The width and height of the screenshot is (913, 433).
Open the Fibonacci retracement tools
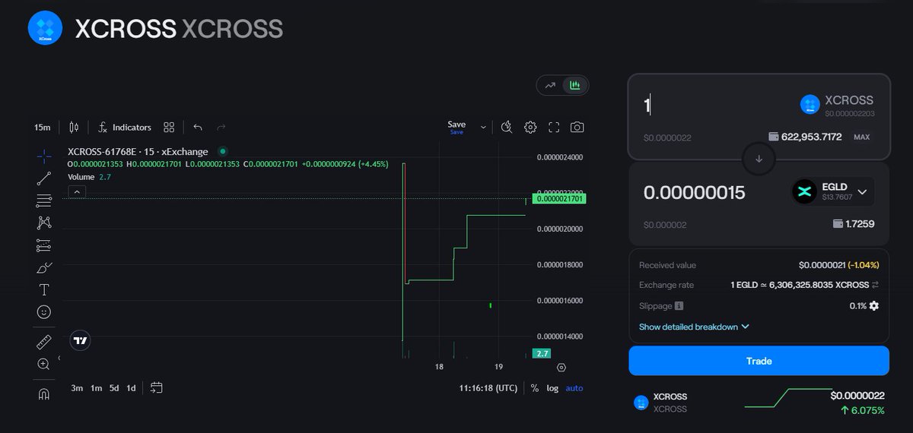click(44, 201)
